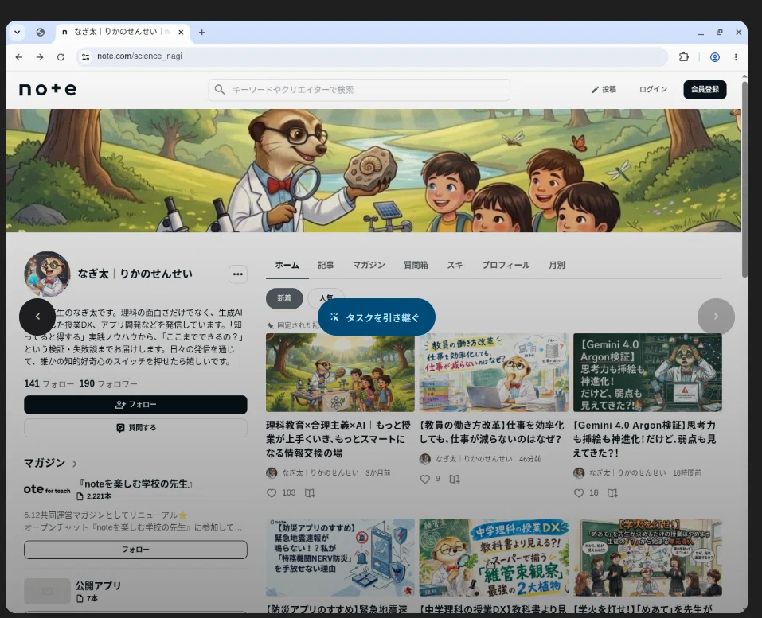Click the ログイン link
Viewport: 762px width, 618px height.
[x=653, y=89]
